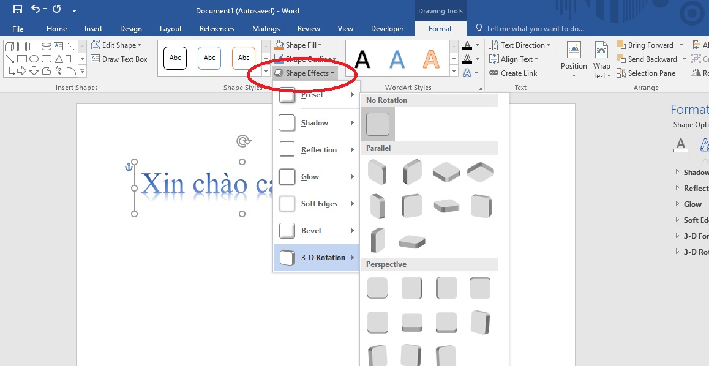Select the diagonal arrow line shape
This screenshot has width=709, height=366.
click(x=10, y=59)
